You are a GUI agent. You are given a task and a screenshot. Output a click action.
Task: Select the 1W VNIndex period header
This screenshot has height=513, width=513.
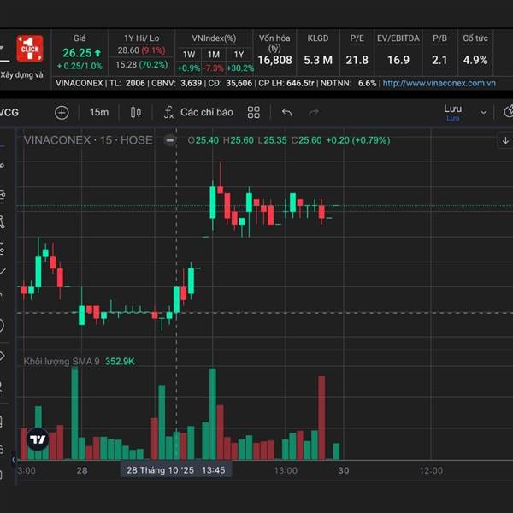click(189, 55)
